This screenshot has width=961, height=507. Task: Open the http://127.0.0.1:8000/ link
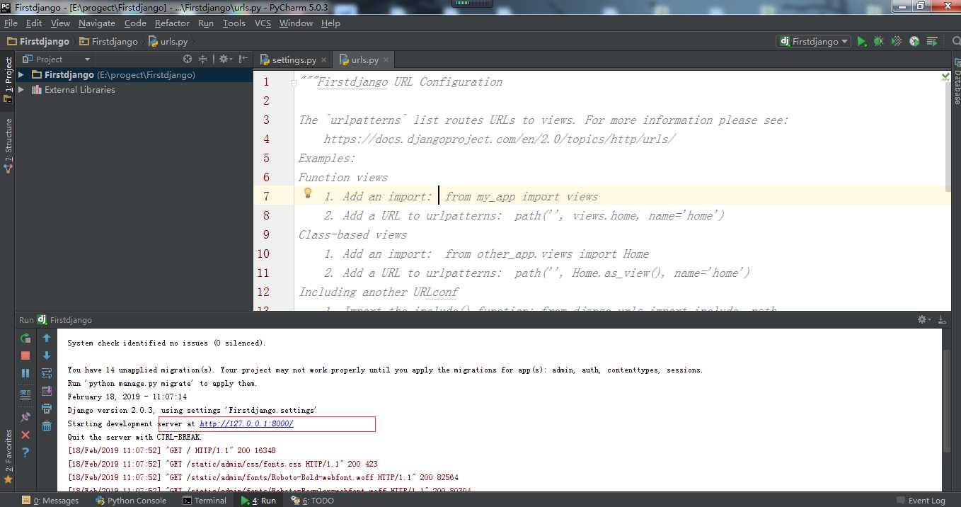(x=246, y=423)
